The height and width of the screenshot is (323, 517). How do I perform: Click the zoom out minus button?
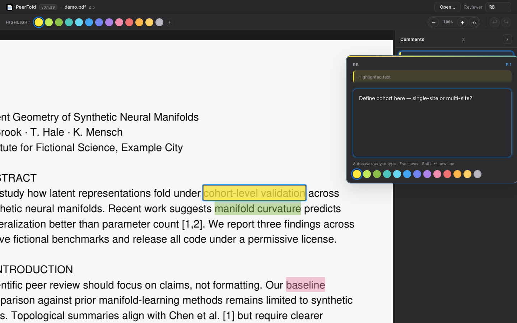(x=434, y=23)
